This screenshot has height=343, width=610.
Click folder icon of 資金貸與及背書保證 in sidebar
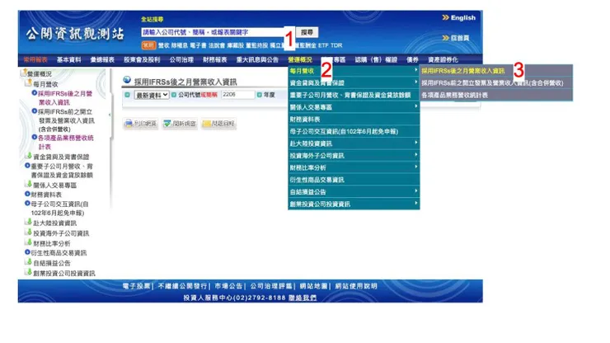[28, 156]
